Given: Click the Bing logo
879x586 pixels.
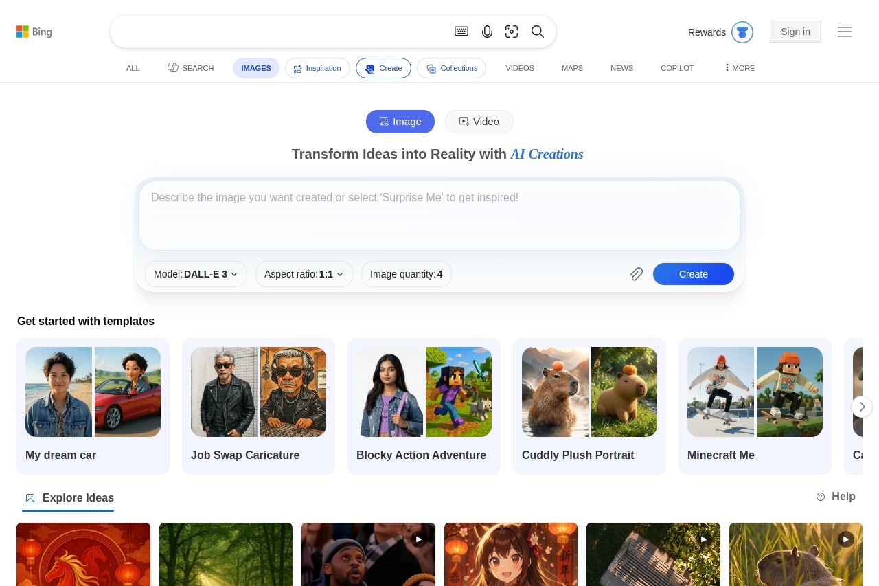Looking at the screenshot, I should pyautogui.click(x=34, y=32).
